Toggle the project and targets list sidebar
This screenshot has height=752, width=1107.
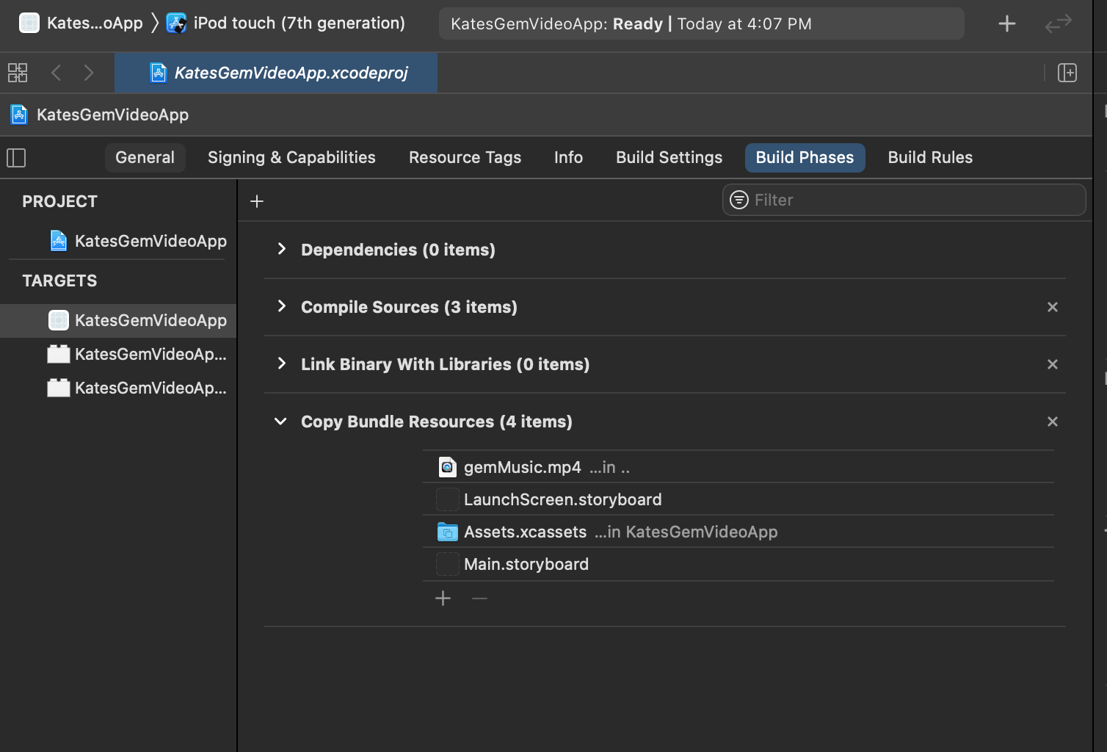click(16, 158)
